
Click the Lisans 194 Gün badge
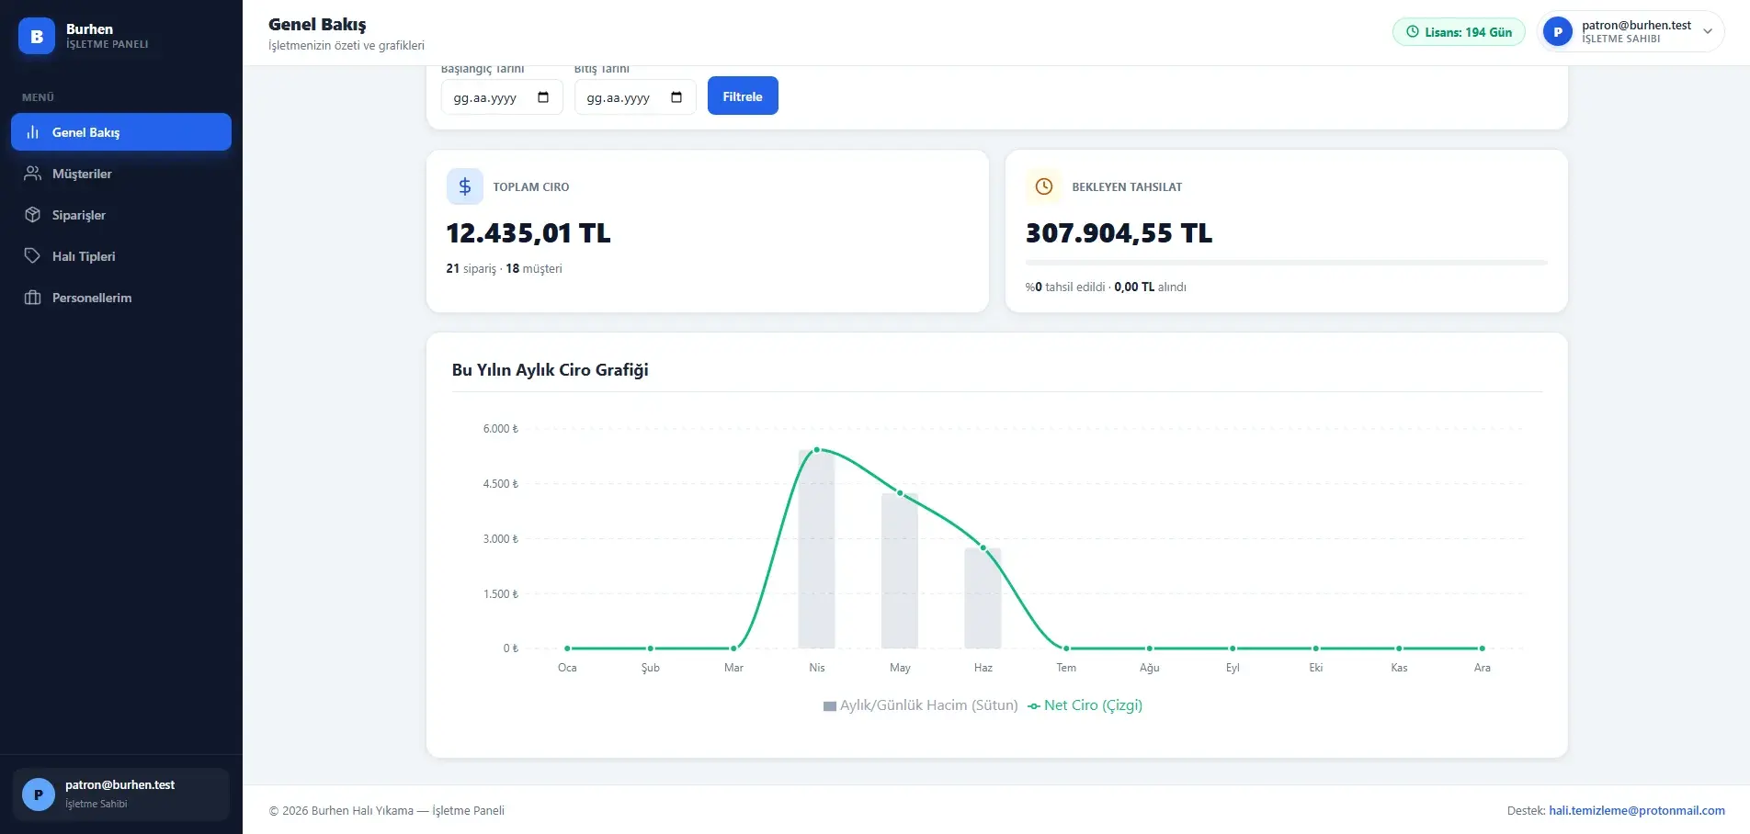[x=1460, y=32]
